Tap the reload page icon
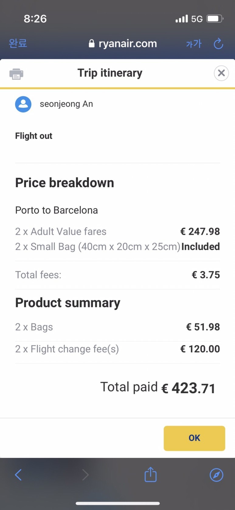The width and height of the screenshot is (235, 510). click(x=218, y=44)
